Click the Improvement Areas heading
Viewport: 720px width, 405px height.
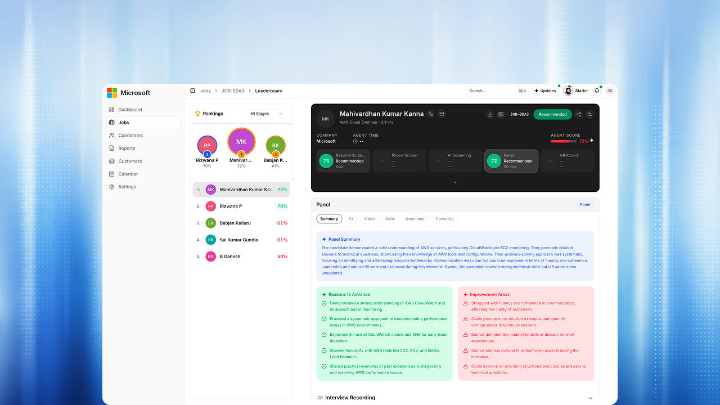click(490, 294)
